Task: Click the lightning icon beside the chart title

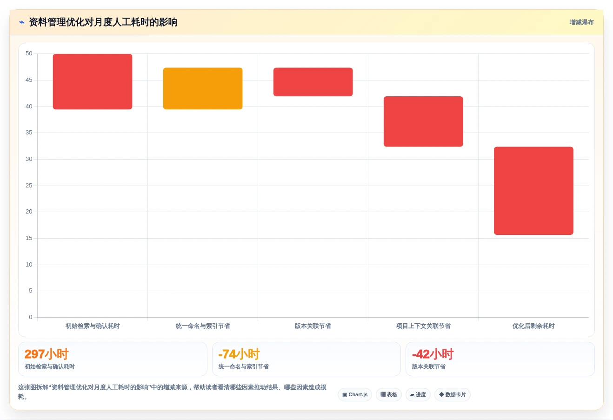Action: 21,22
